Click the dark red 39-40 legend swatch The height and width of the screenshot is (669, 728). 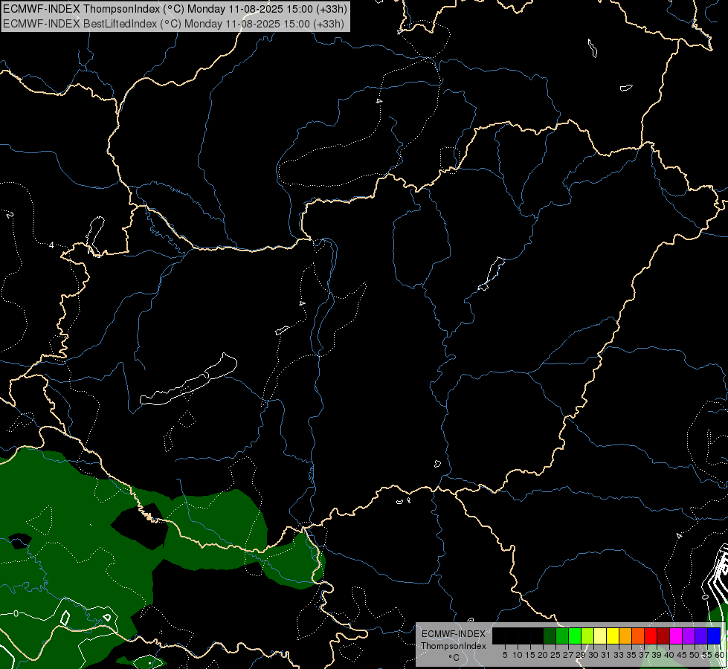pyautogui.click(x=664, y=636)
